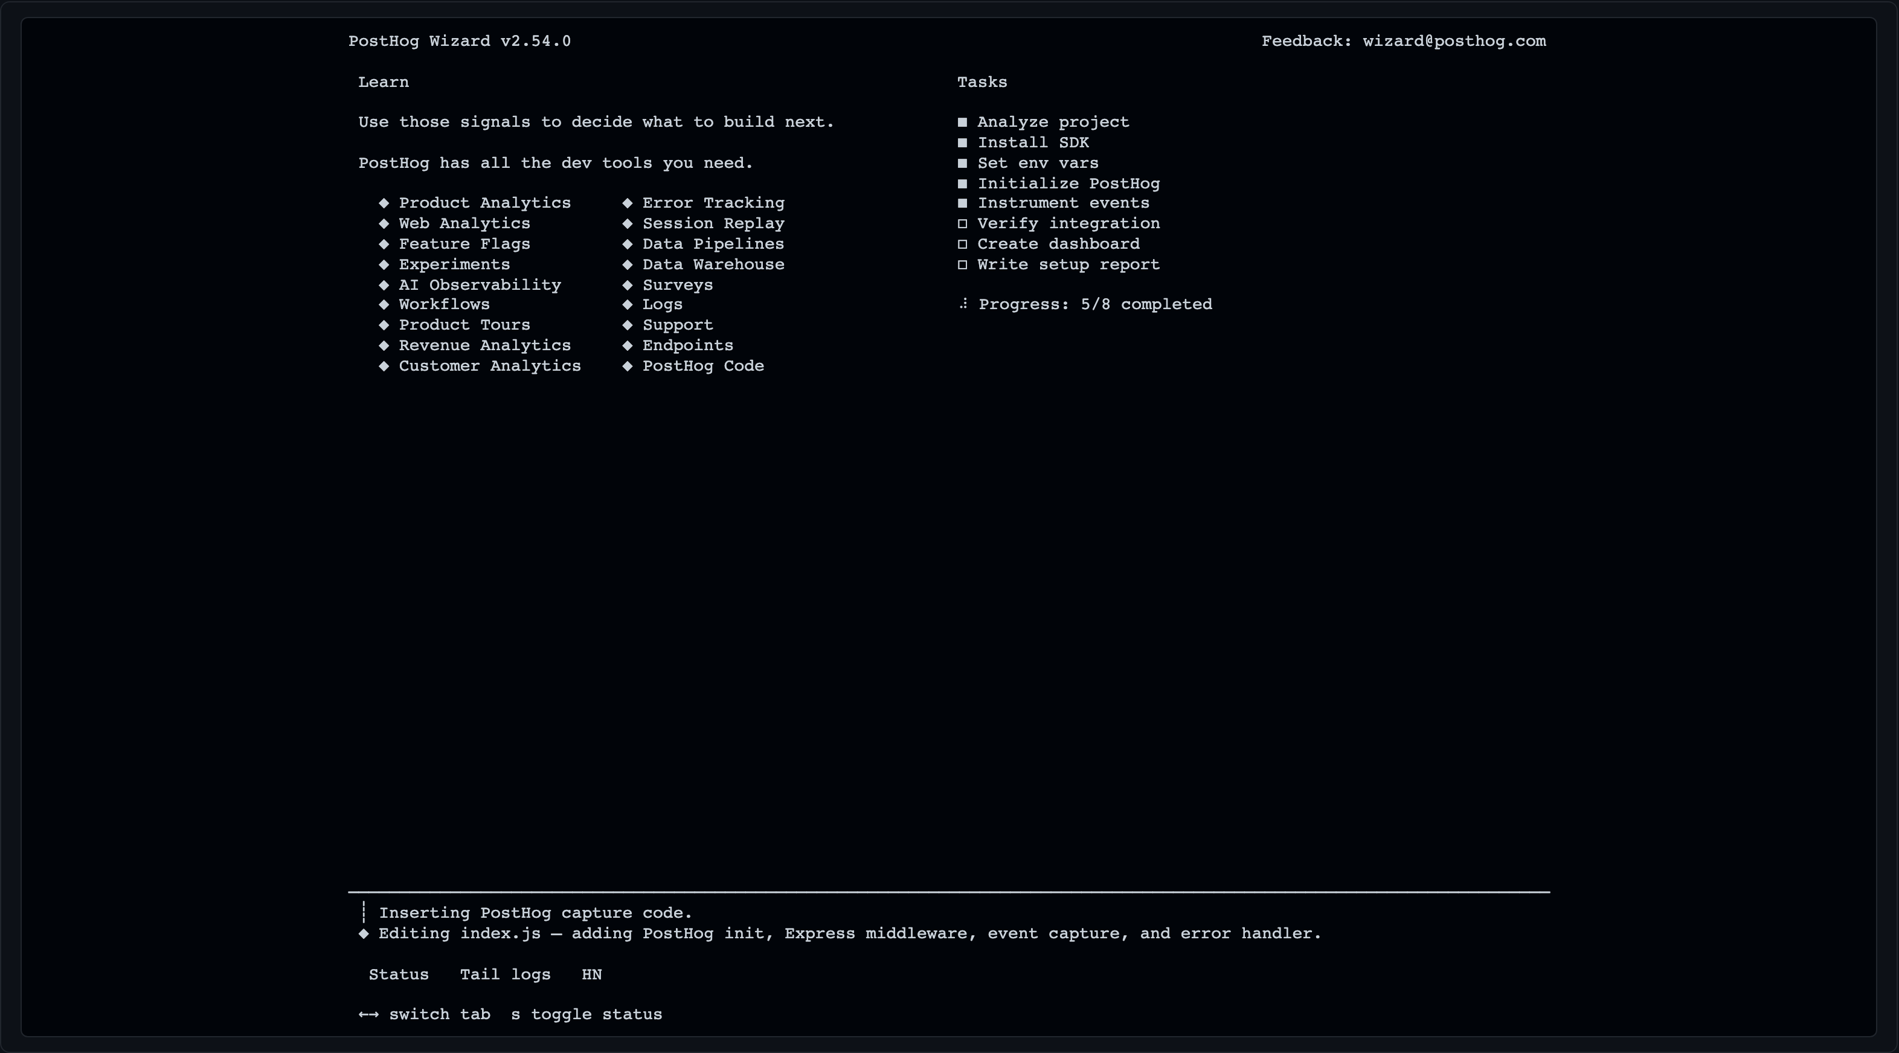Click the diamond bullet beside Feature Flags

[x=384, y=245]
